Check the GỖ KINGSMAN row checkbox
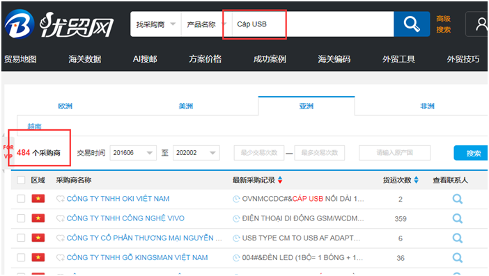 (x=21, y=257)
